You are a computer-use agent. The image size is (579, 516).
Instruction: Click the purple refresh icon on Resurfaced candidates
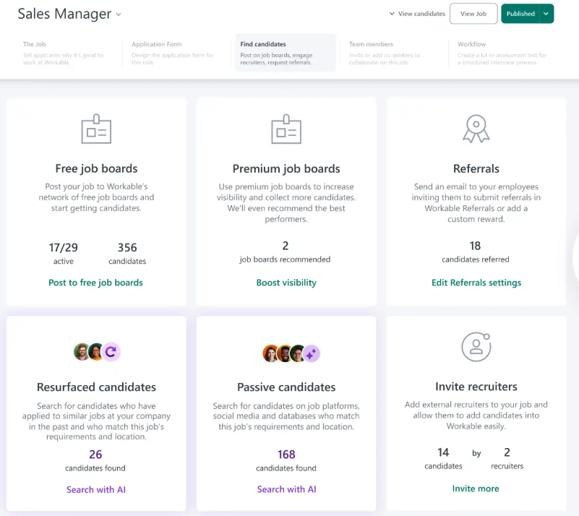(x=111, y=352)
